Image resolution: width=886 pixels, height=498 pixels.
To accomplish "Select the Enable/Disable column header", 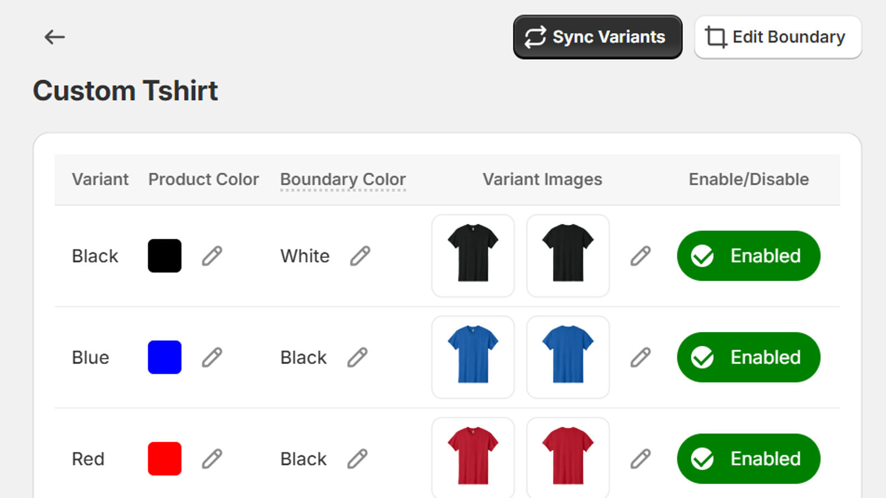I will (x=749, y=179).
